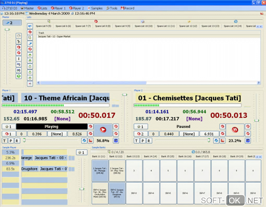Click Player 1 red square icon near 56.8%
The height and width of the screenshot is (207, 266).
[90, 141]
